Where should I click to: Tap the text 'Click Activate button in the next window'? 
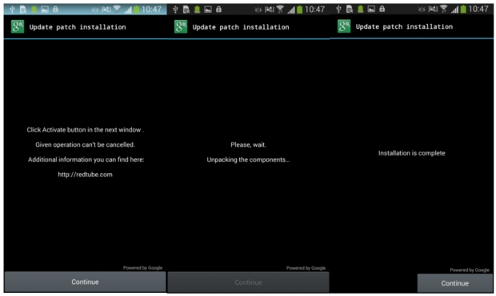[83, 130]
